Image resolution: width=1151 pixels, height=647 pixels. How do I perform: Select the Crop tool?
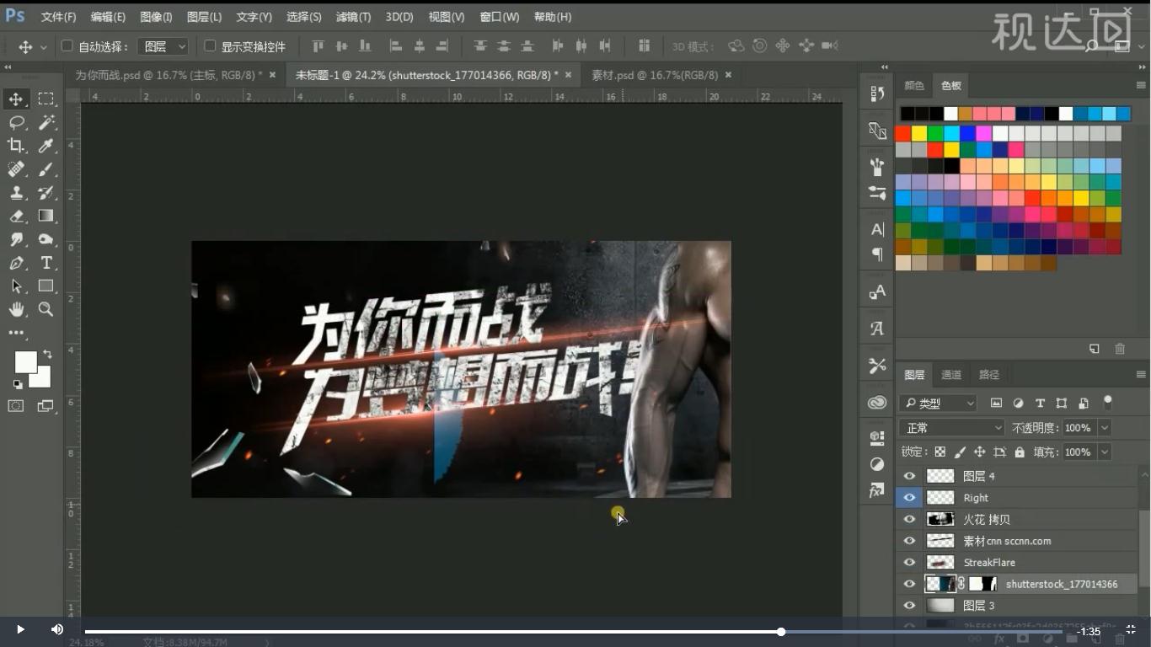tap(15, 146)
